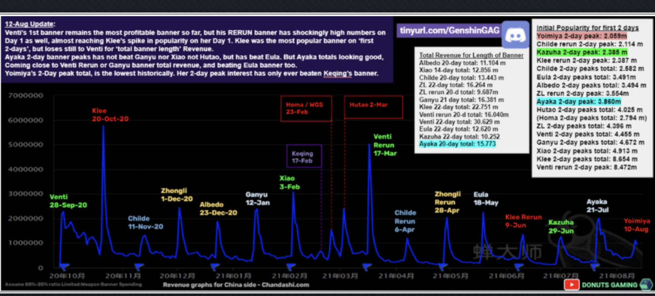Click green-highlighted "Kazuha 2-day peak: 2.385 m"
This screenshot has width=655, height=296.
point(582,52)
